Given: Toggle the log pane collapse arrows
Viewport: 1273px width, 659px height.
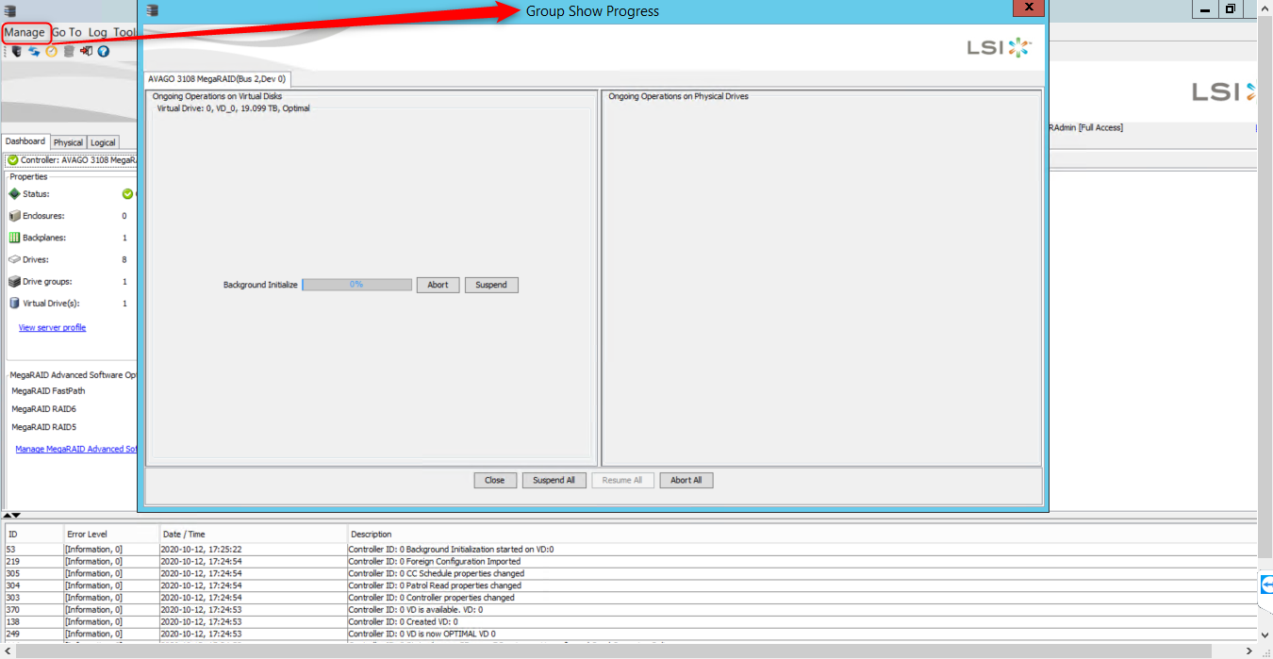Looking at the screenshot, I should click(x=12, y=516).
